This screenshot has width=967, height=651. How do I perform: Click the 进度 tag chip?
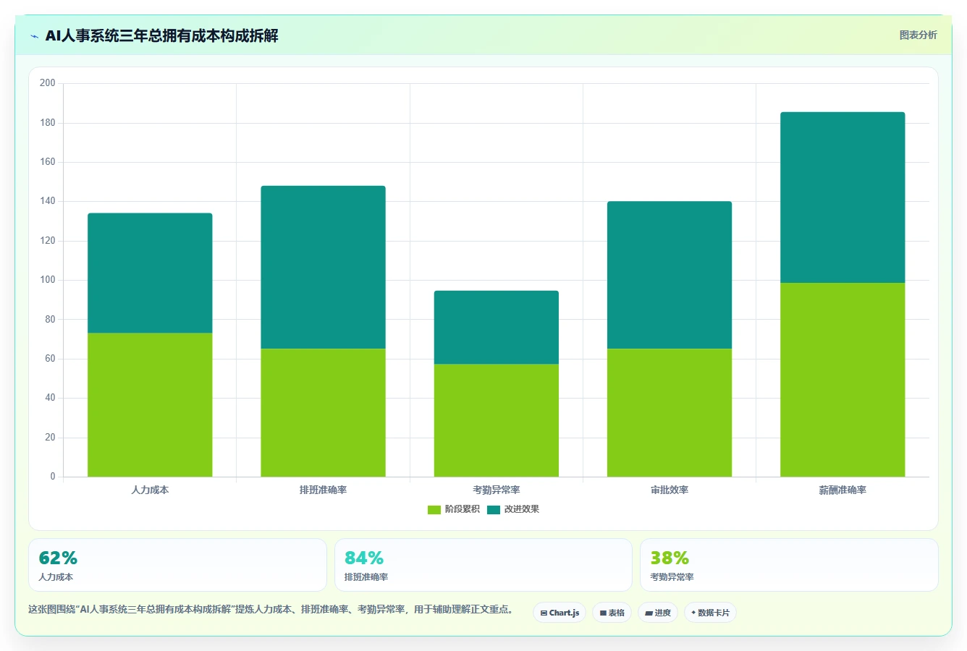(x=657, y=613)
